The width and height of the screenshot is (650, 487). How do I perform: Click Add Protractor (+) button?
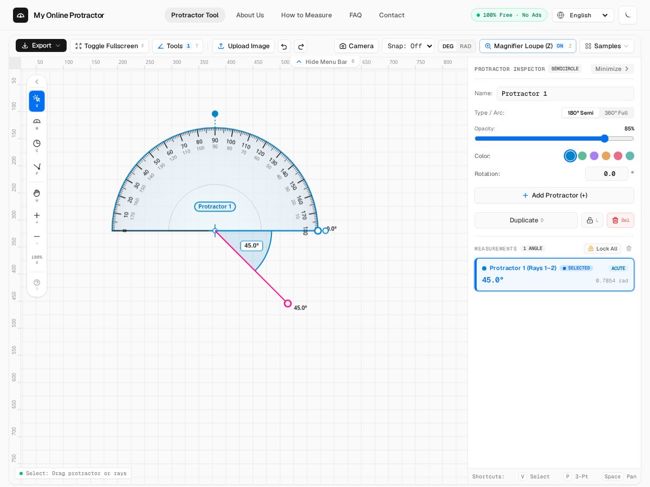[x=554, y=195]
